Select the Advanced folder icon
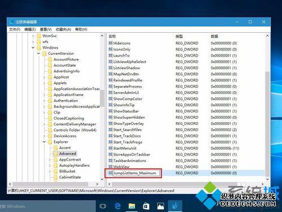282x212 pixels. [x=55, y=154]
